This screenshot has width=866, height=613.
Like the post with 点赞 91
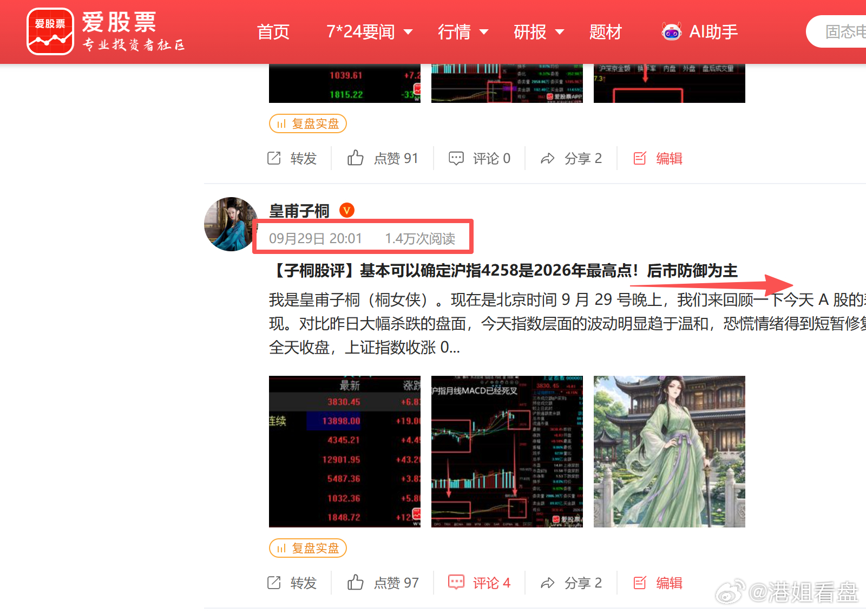click(356, 158)
